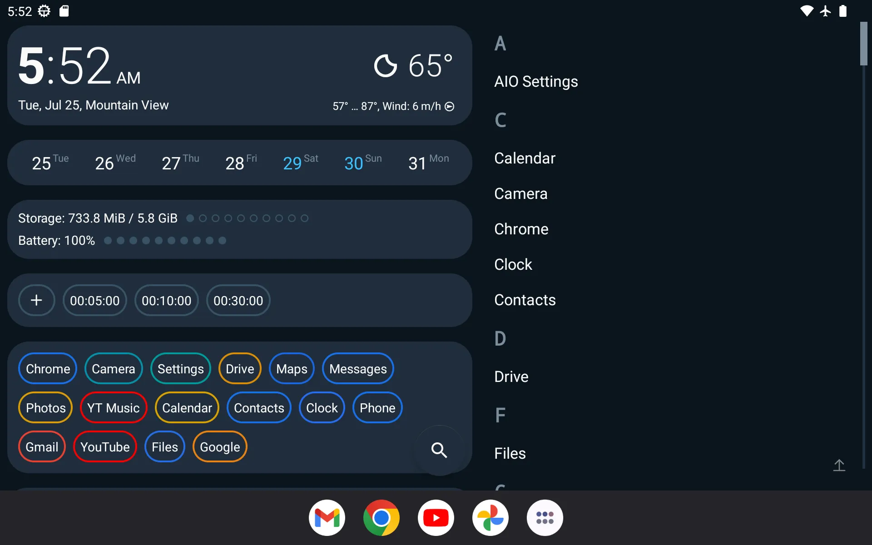Open YouTube from bottom dock
Viewport: 872px width, 545px height.
pyautogui.click(x=436, y=517)
